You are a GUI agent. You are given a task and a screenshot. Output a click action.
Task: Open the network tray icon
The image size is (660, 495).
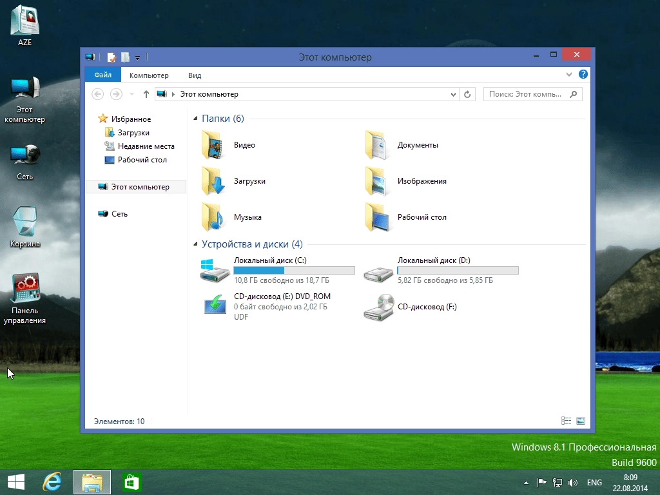(x=558, y=482)
